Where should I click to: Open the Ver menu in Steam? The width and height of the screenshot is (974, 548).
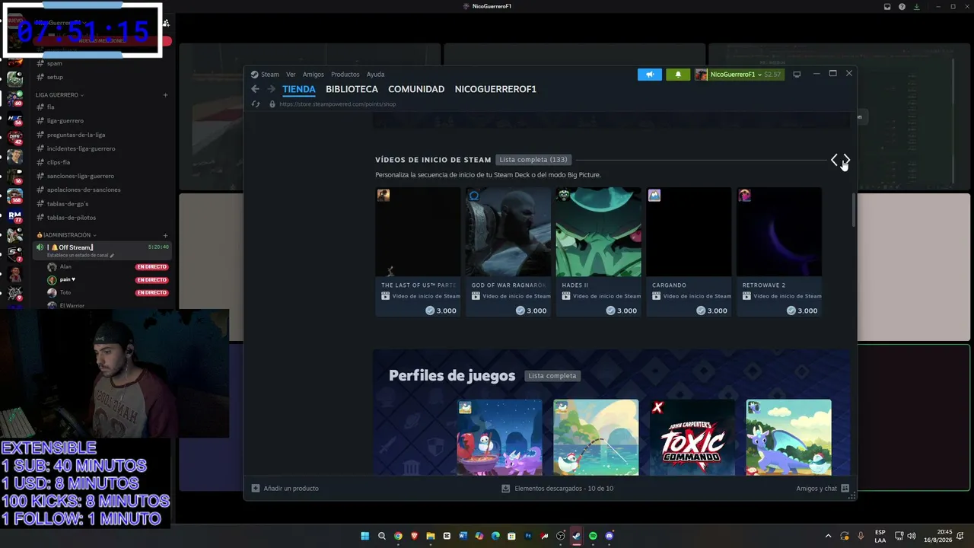tap(291, 75)
